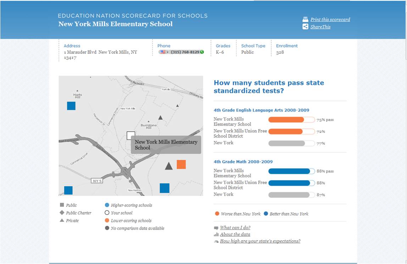Screen dimensions: 407x264
Task: Click the New York Mills Elementary School page title
Action: (x=116, y=24)
